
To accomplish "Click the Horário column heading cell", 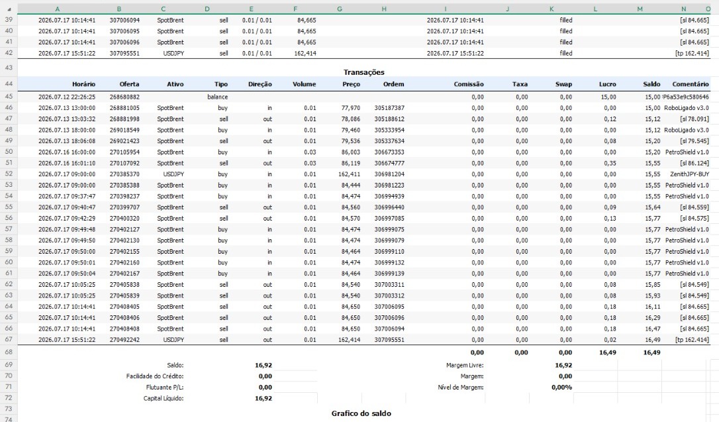I will point(83,84).
